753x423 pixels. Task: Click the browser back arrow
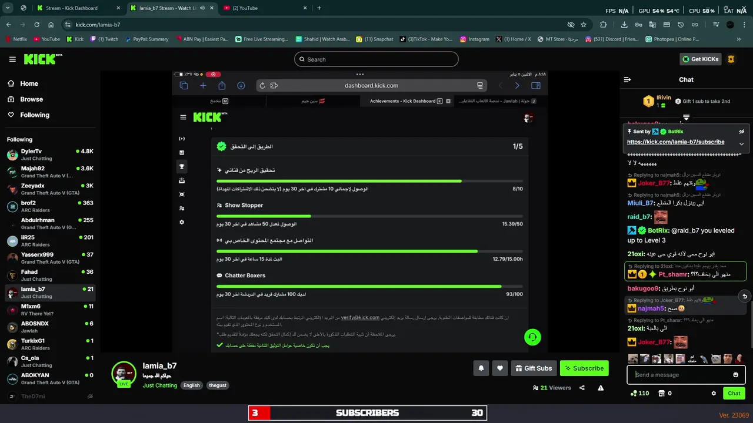pyautogui.click(x=8, y=25)
